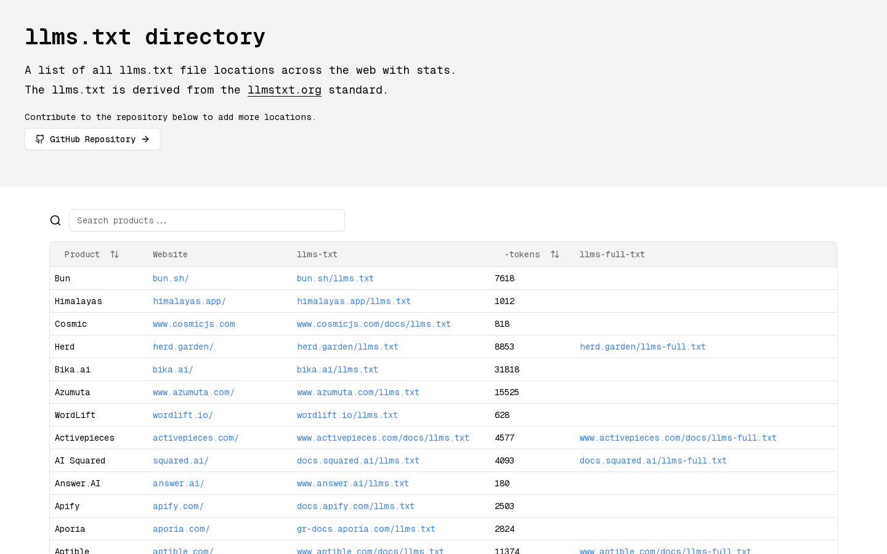Open the llmstxt.org standard link
The image size is (887, 554).
pos(284,90)
